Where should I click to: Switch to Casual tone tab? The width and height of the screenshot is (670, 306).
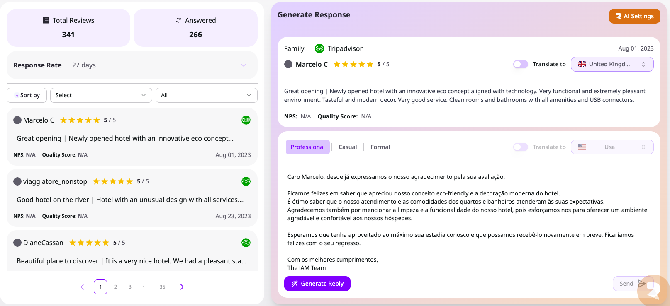(x=348, y=147)
